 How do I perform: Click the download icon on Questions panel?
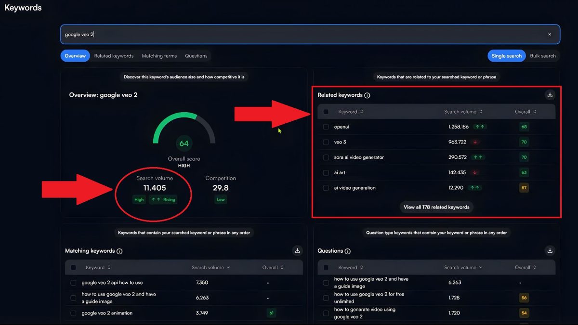[550, 250]
